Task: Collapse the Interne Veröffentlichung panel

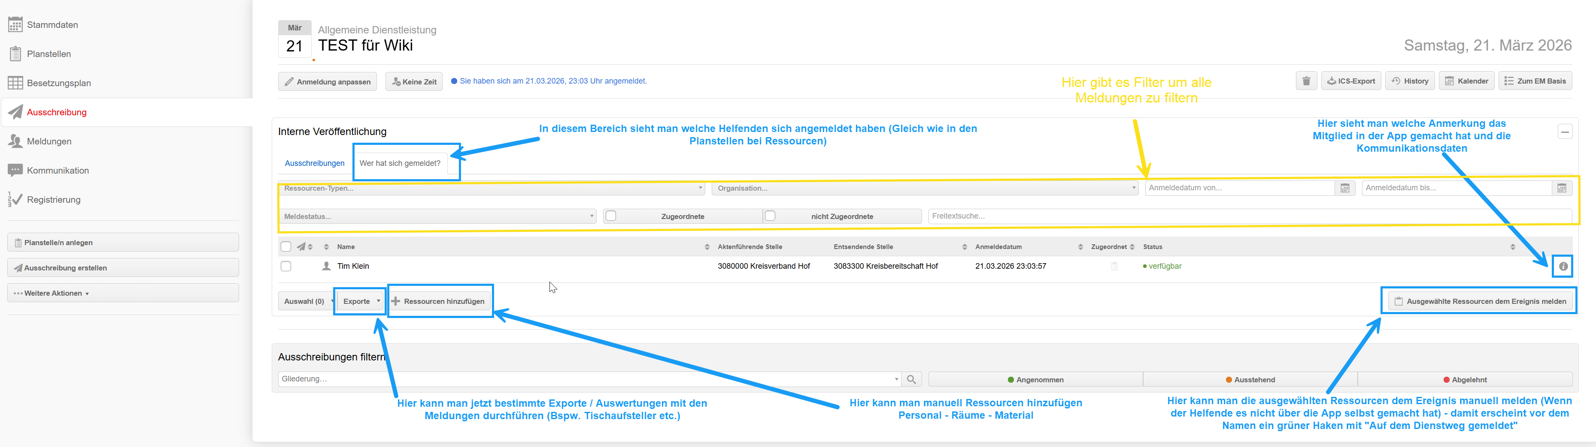Action: (1564, 132)
